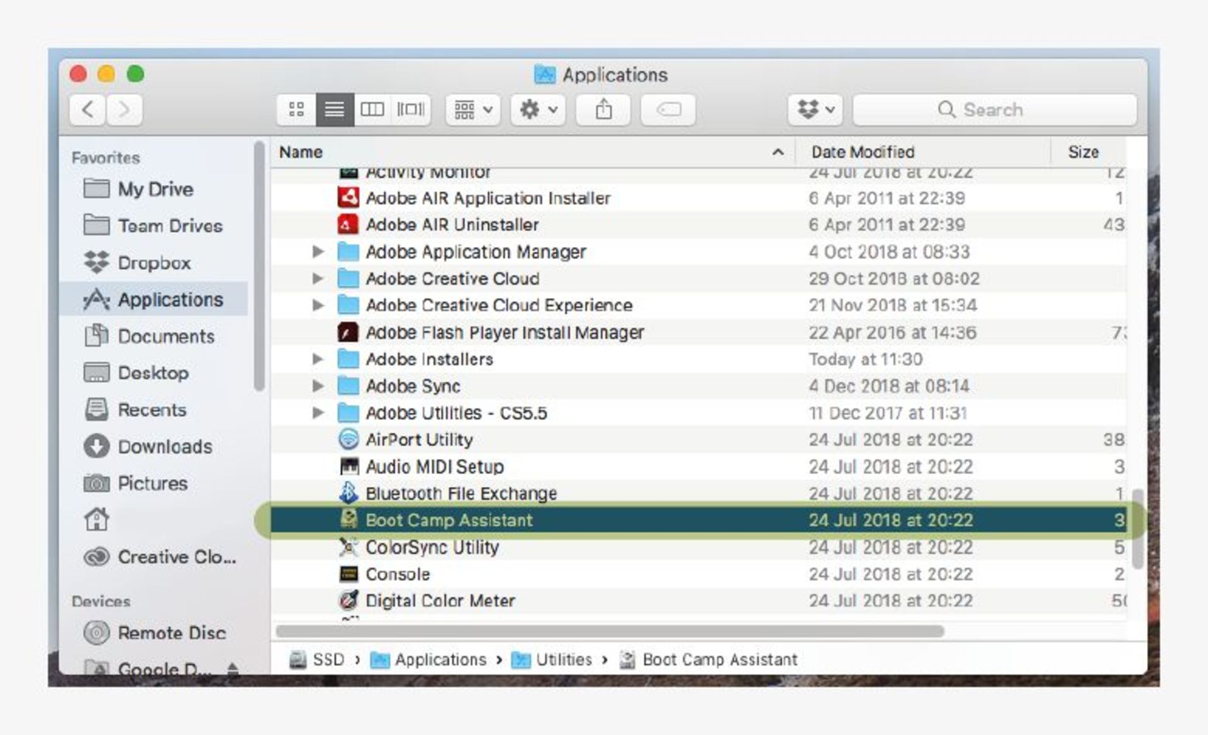Click SSD in the path bar
This screenshot has width=1208, height=735.
(317, 660)
